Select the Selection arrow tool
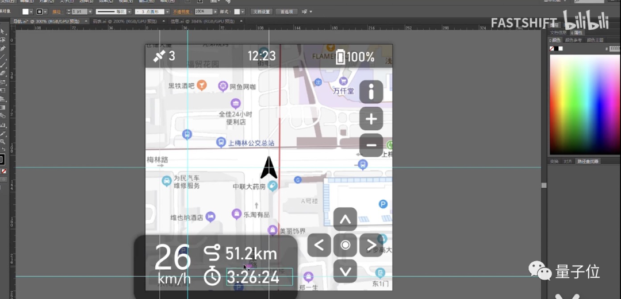 [3, 32]
